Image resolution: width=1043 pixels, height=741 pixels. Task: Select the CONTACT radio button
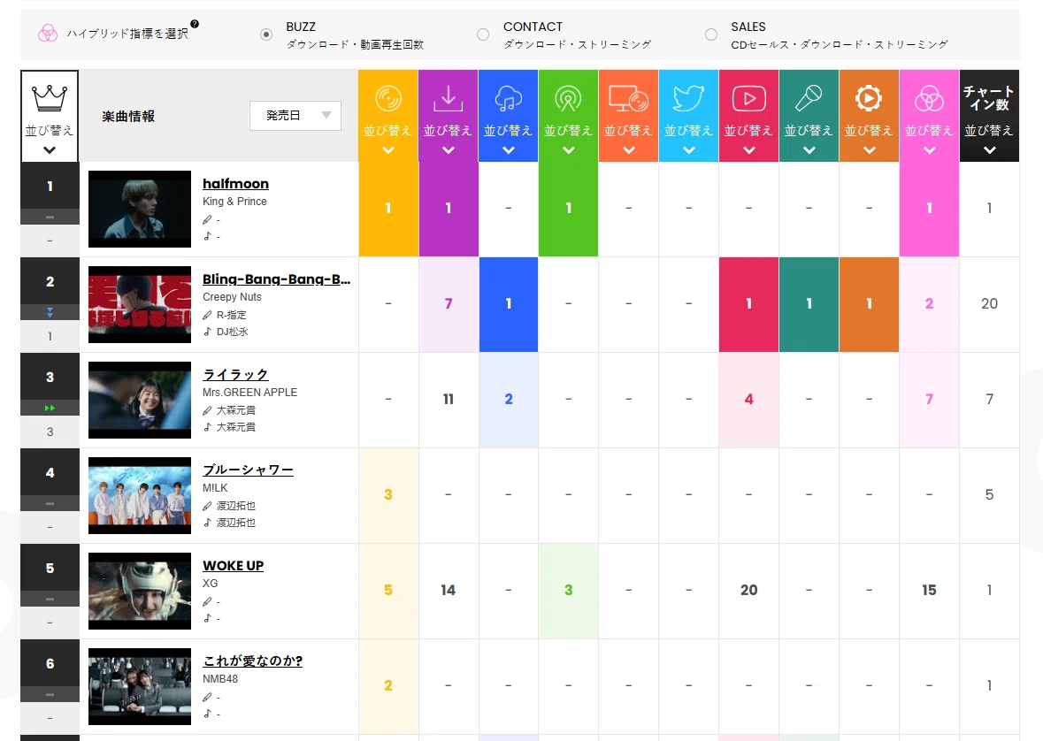(x=483, y=34)
